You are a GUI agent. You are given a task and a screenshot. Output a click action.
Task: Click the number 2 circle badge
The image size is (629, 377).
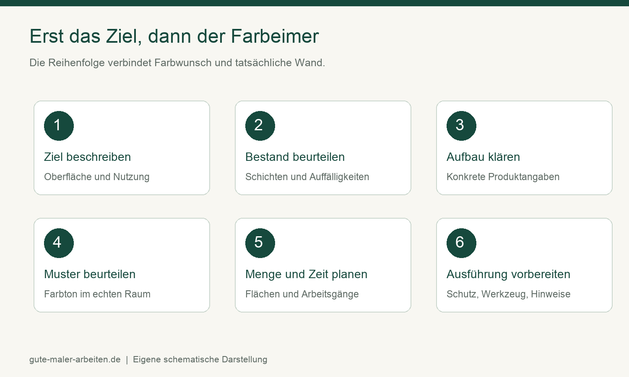(260, 126)
